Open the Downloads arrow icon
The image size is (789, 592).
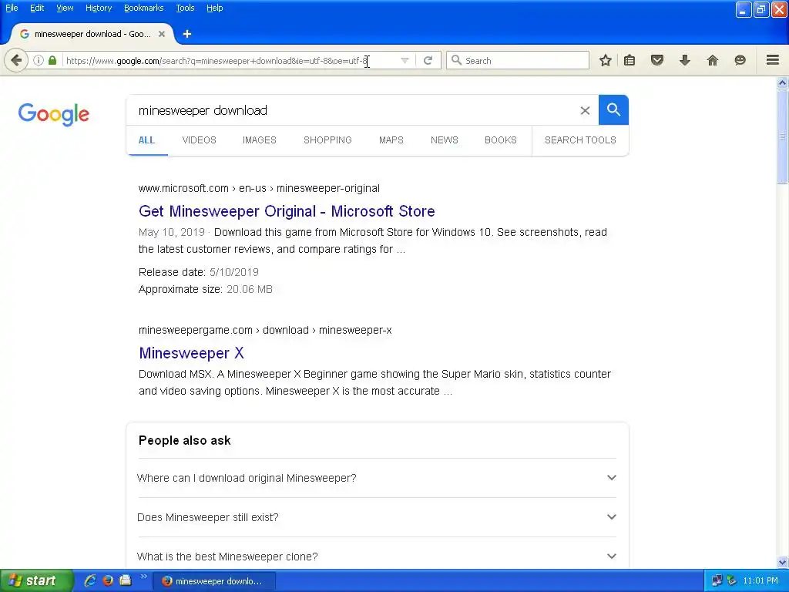[685, 60]
